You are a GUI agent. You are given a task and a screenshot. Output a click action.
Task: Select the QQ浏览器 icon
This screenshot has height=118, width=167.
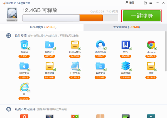click(x=100, y=45)
